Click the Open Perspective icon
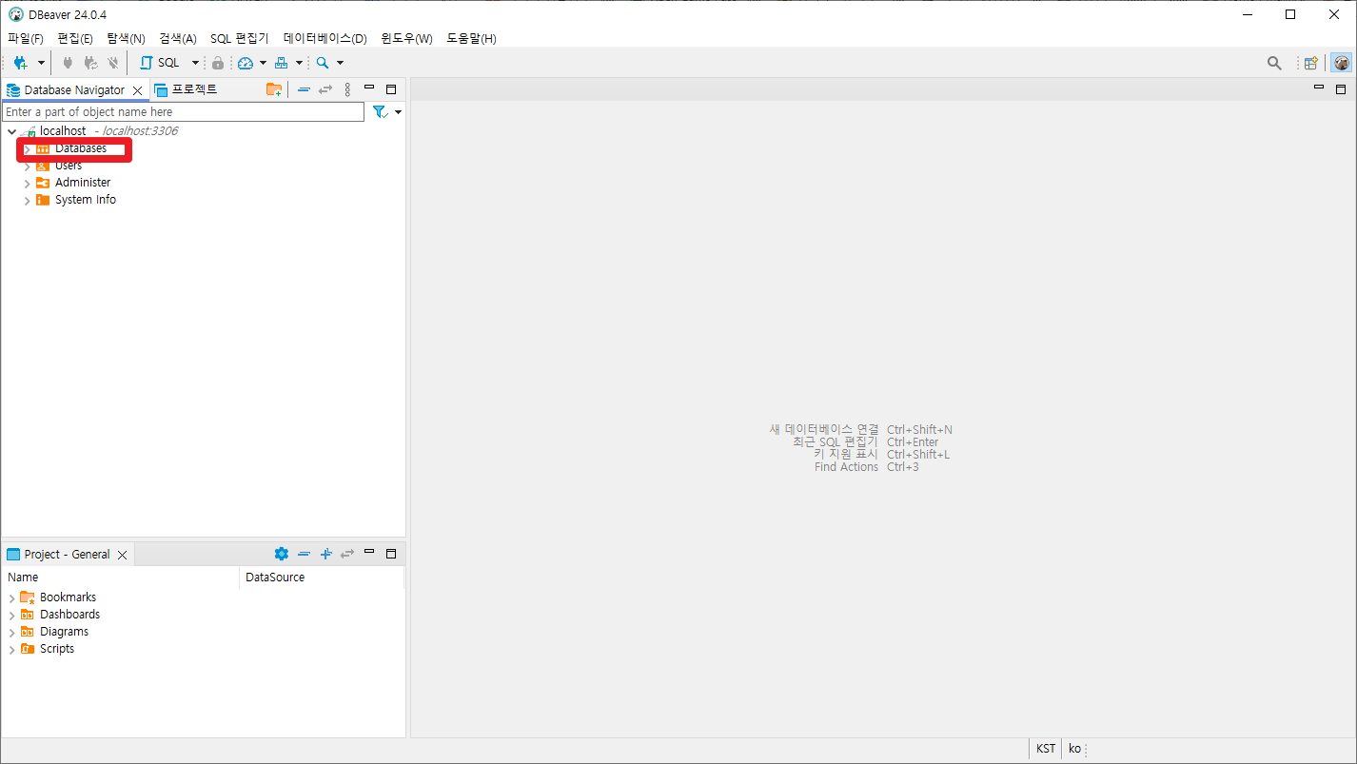Image resolution: width=1357 pixels, height=764 pixels. point(1311,63)
